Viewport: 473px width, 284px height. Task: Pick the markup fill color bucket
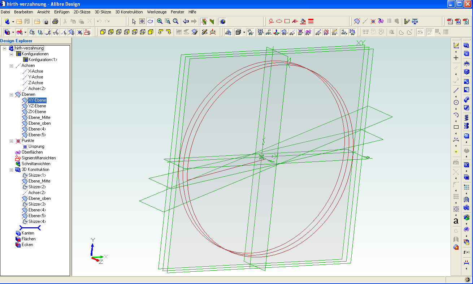pos(303,21)
